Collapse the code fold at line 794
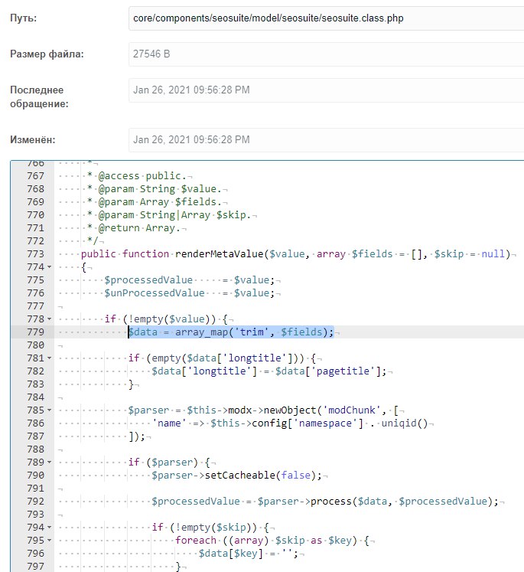 (49, 528)
